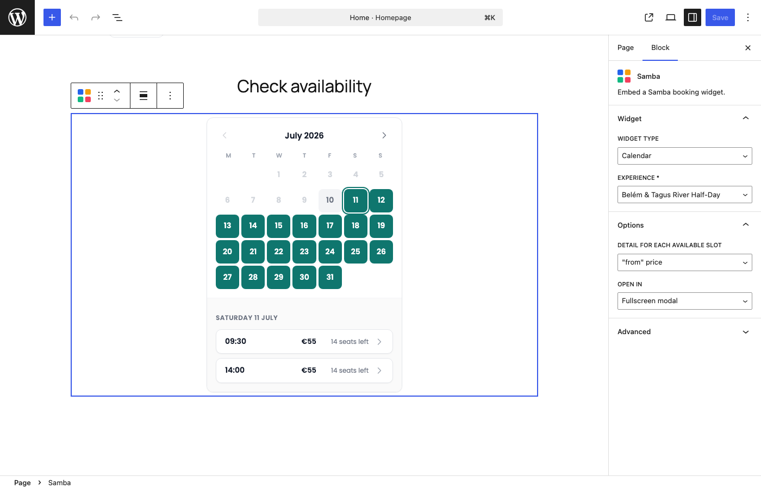Screen dimensions: 761x489
Task: Open the Home · Homepage command palette
Action: (380, 17)
